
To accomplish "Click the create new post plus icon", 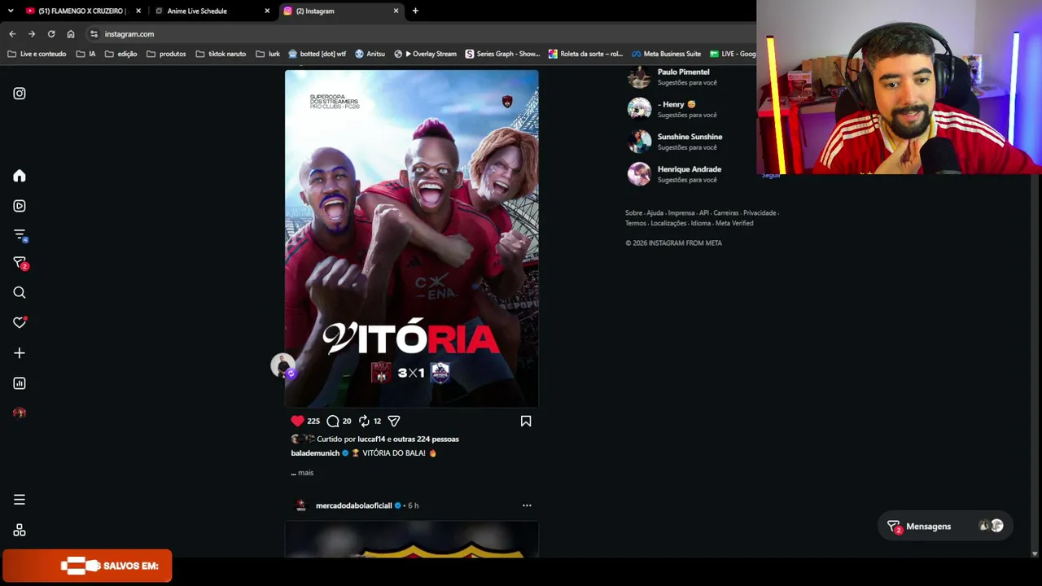I will coord(20,353).
